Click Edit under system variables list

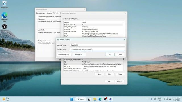(x=110, y=74)
